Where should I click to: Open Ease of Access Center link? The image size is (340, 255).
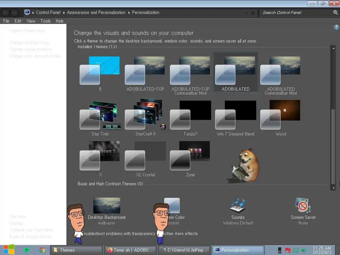tap(31, 236)
